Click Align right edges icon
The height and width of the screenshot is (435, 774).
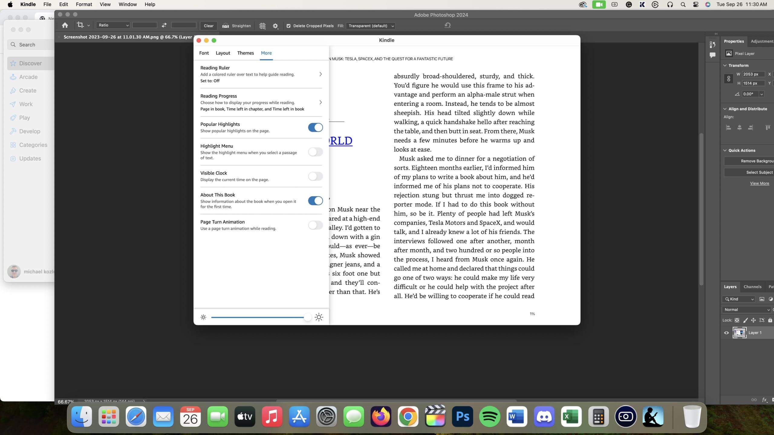[750, 127]
